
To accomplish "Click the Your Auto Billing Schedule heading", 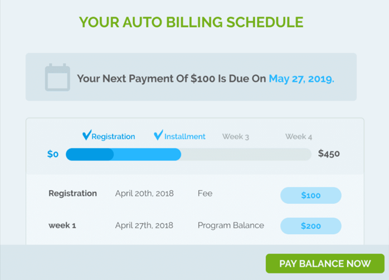I will (x=191, y=22).
